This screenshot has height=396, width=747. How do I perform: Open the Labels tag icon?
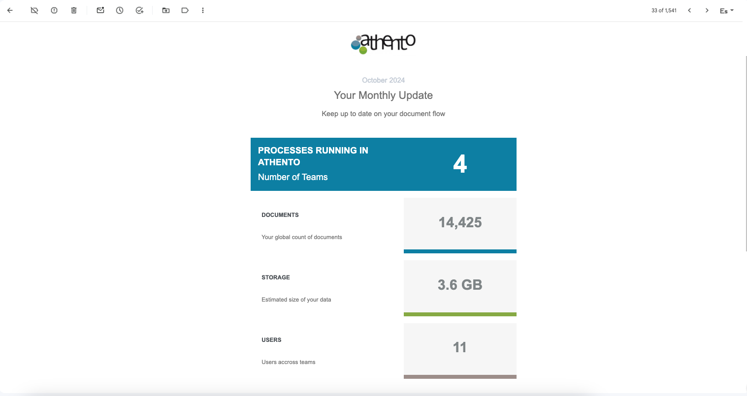pyautogui.click(x=185, y=10)
